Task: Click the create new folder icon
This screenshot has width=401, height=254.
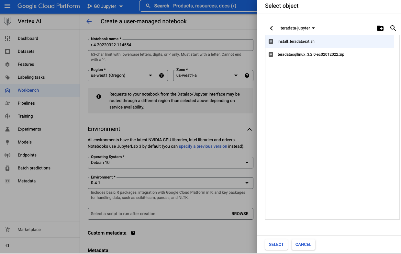Action: click(380, 28)
